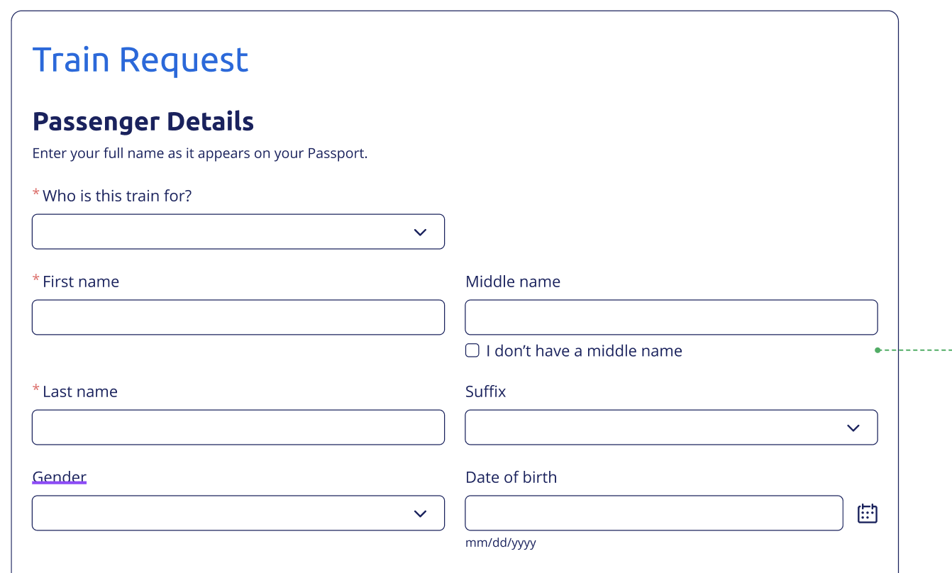Focus the First name input field
The height and width of the screenshot is (573, 952).
(x=238, y=318)
